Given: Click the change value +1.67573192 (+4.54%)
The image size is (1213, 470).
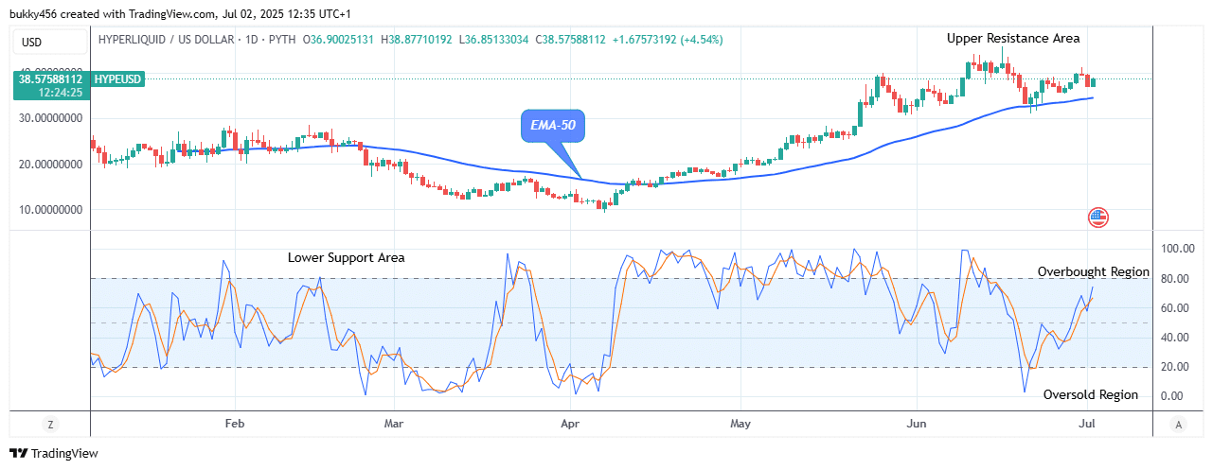Looking at the screenshot, I should pos(669,40).
